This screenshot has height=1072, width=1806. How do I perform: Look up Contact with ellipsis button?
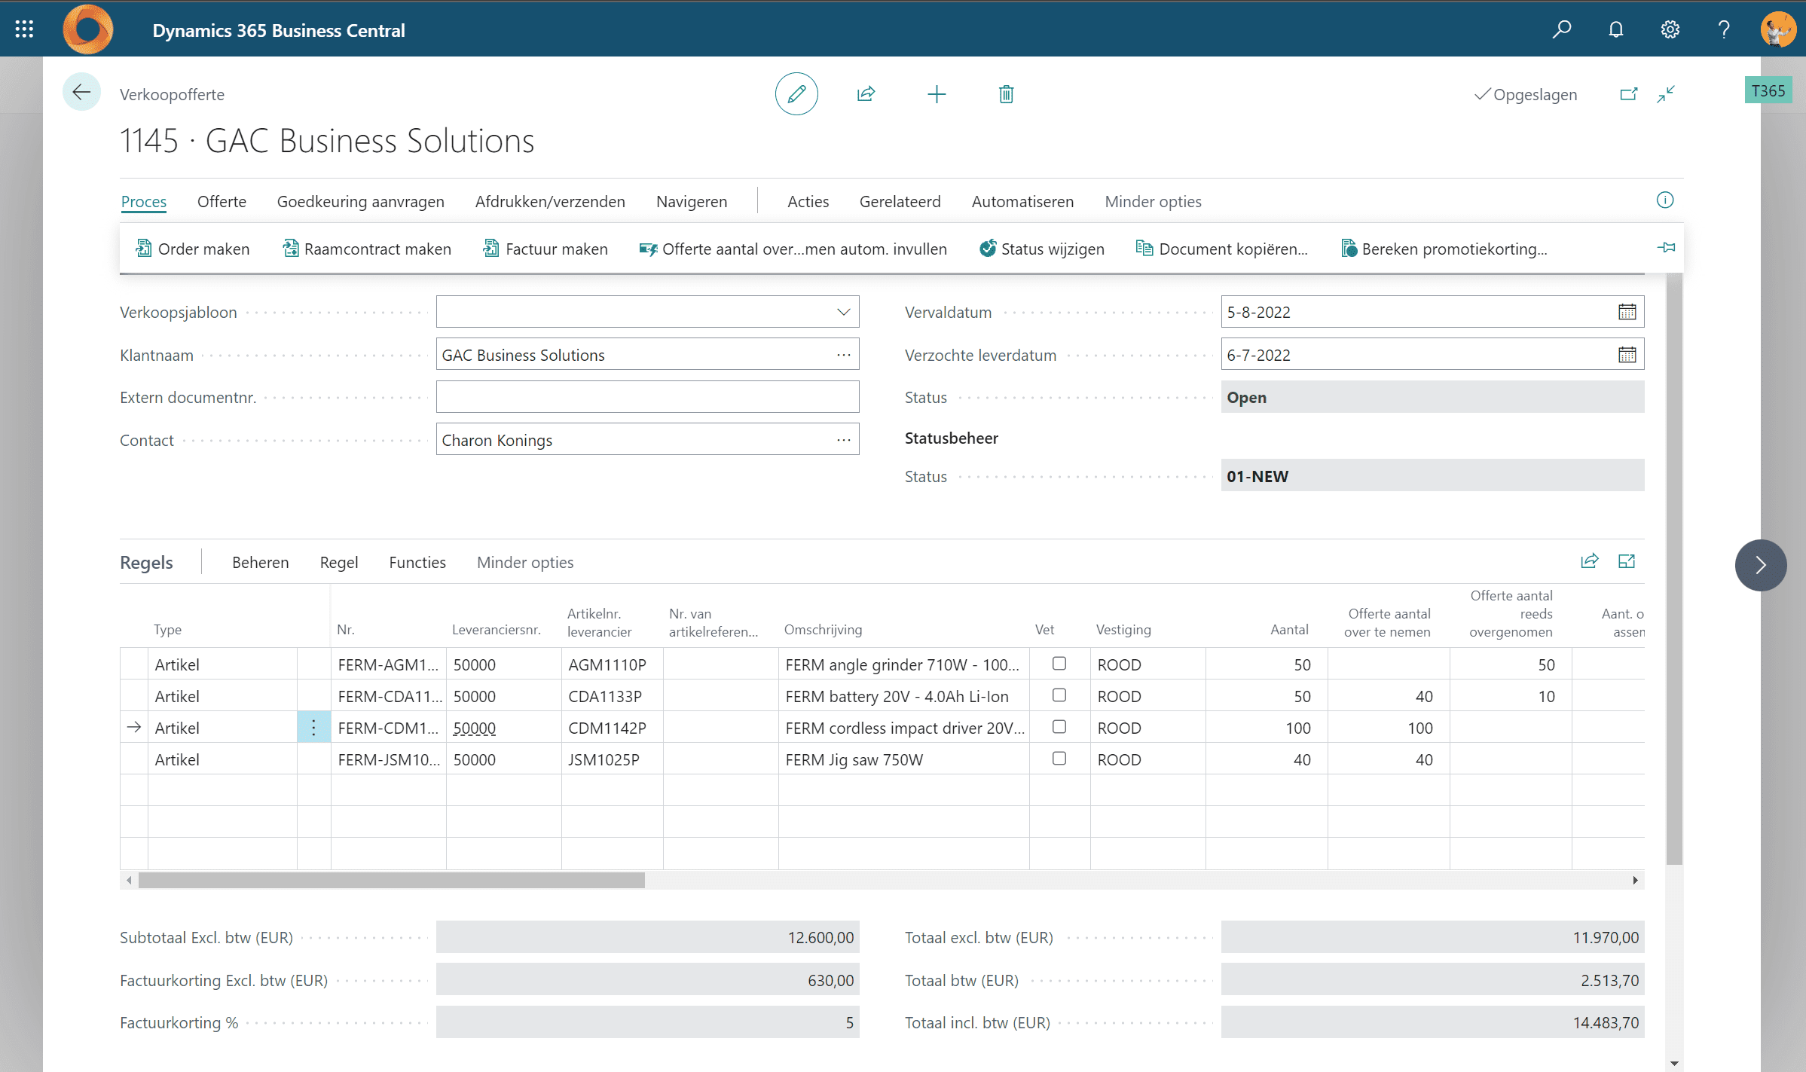843,440
